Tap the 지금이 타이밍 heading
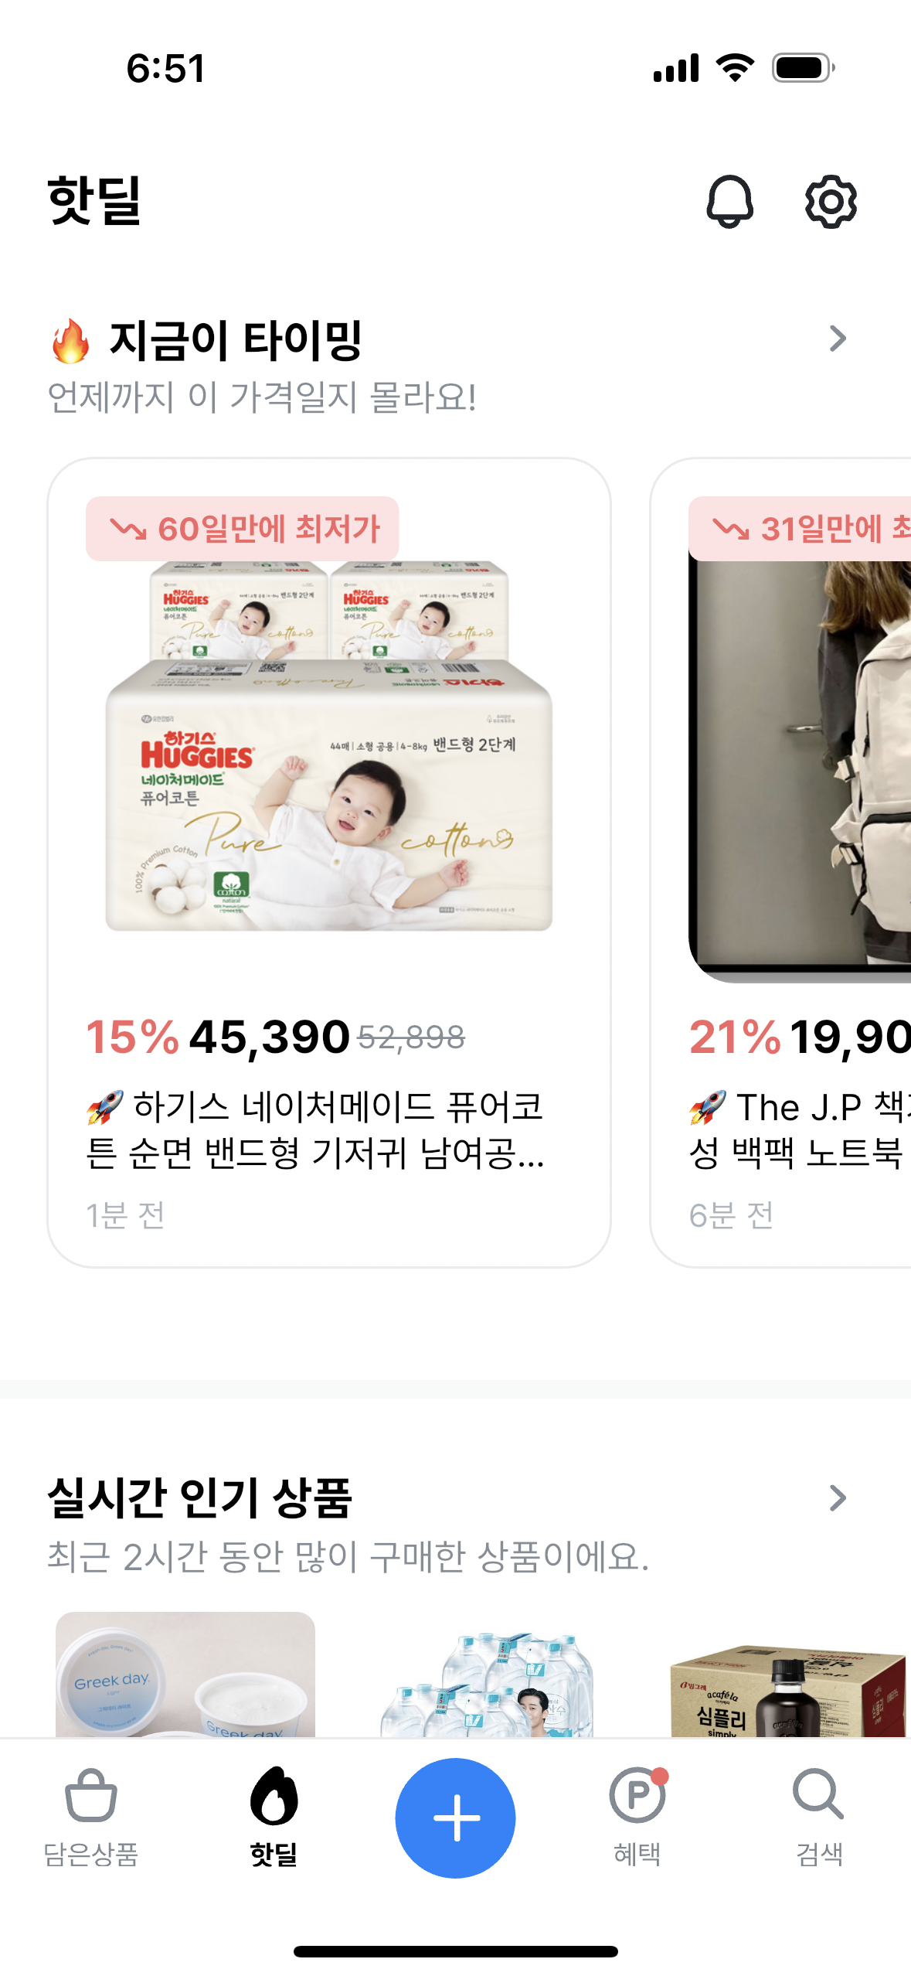The image size is (911, 1976). pos(236,340)
